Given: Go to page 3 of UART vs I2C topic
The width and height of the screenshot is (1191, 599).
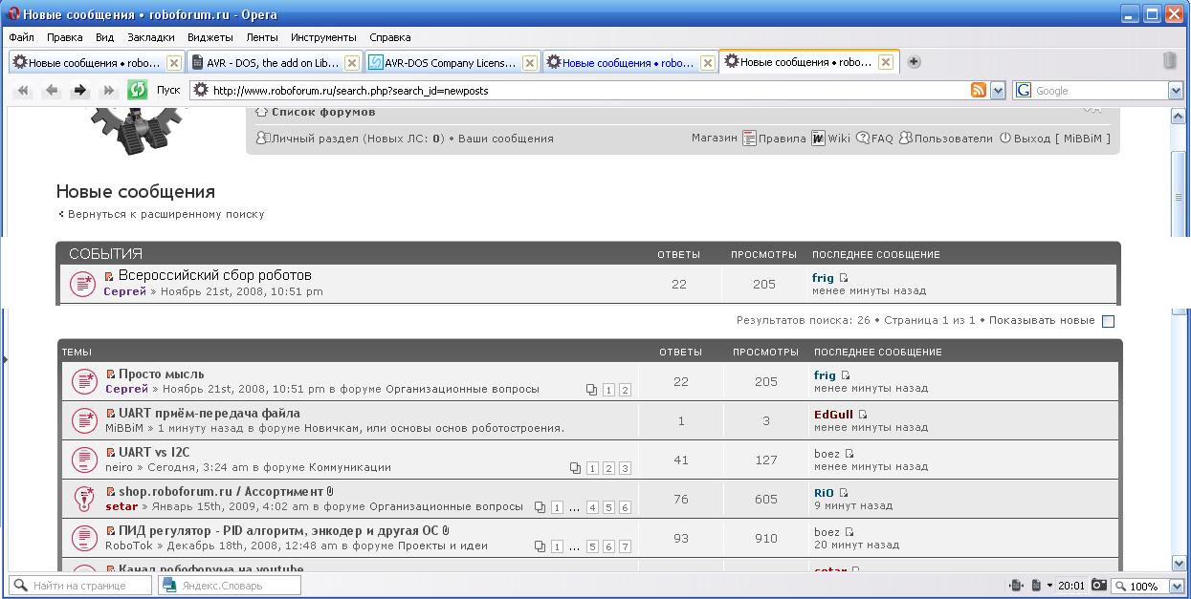Looking at the screenshot, I should [625, 468].
